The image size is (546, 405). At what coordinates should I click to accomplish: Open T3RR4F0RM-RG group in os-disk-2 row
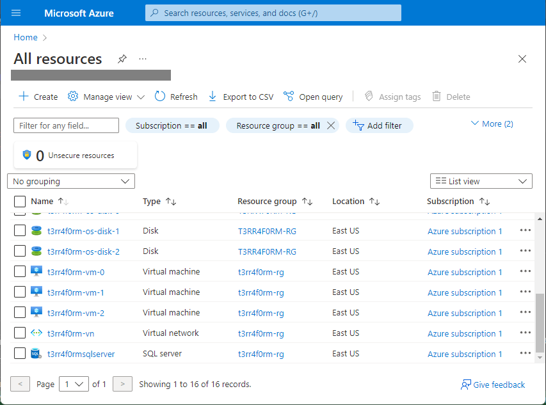(x=267, y=251)
